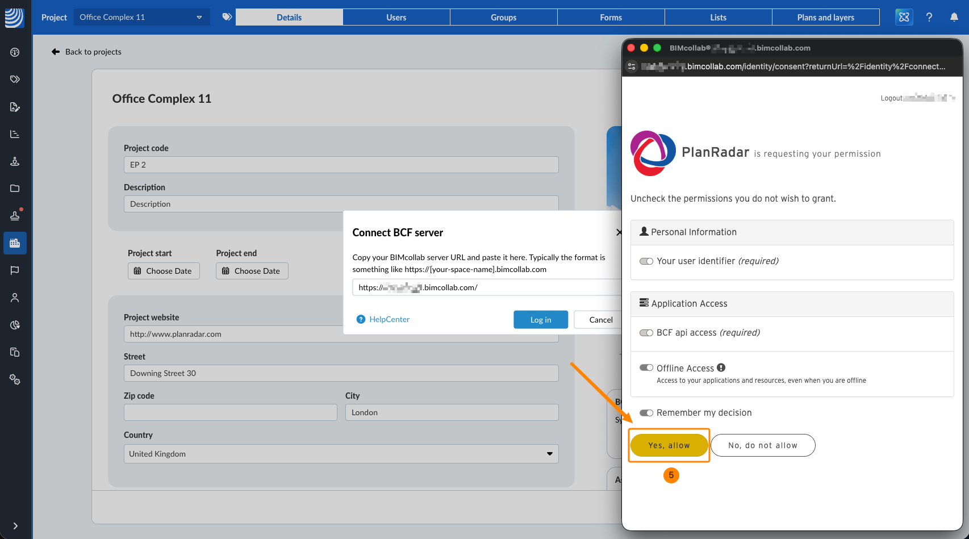
Task: Click No, do not allow button
Action: pyautogui.click(x=763, y=445)
